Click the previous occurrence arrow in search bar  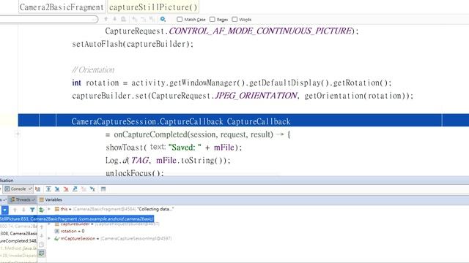coord(106,19)
